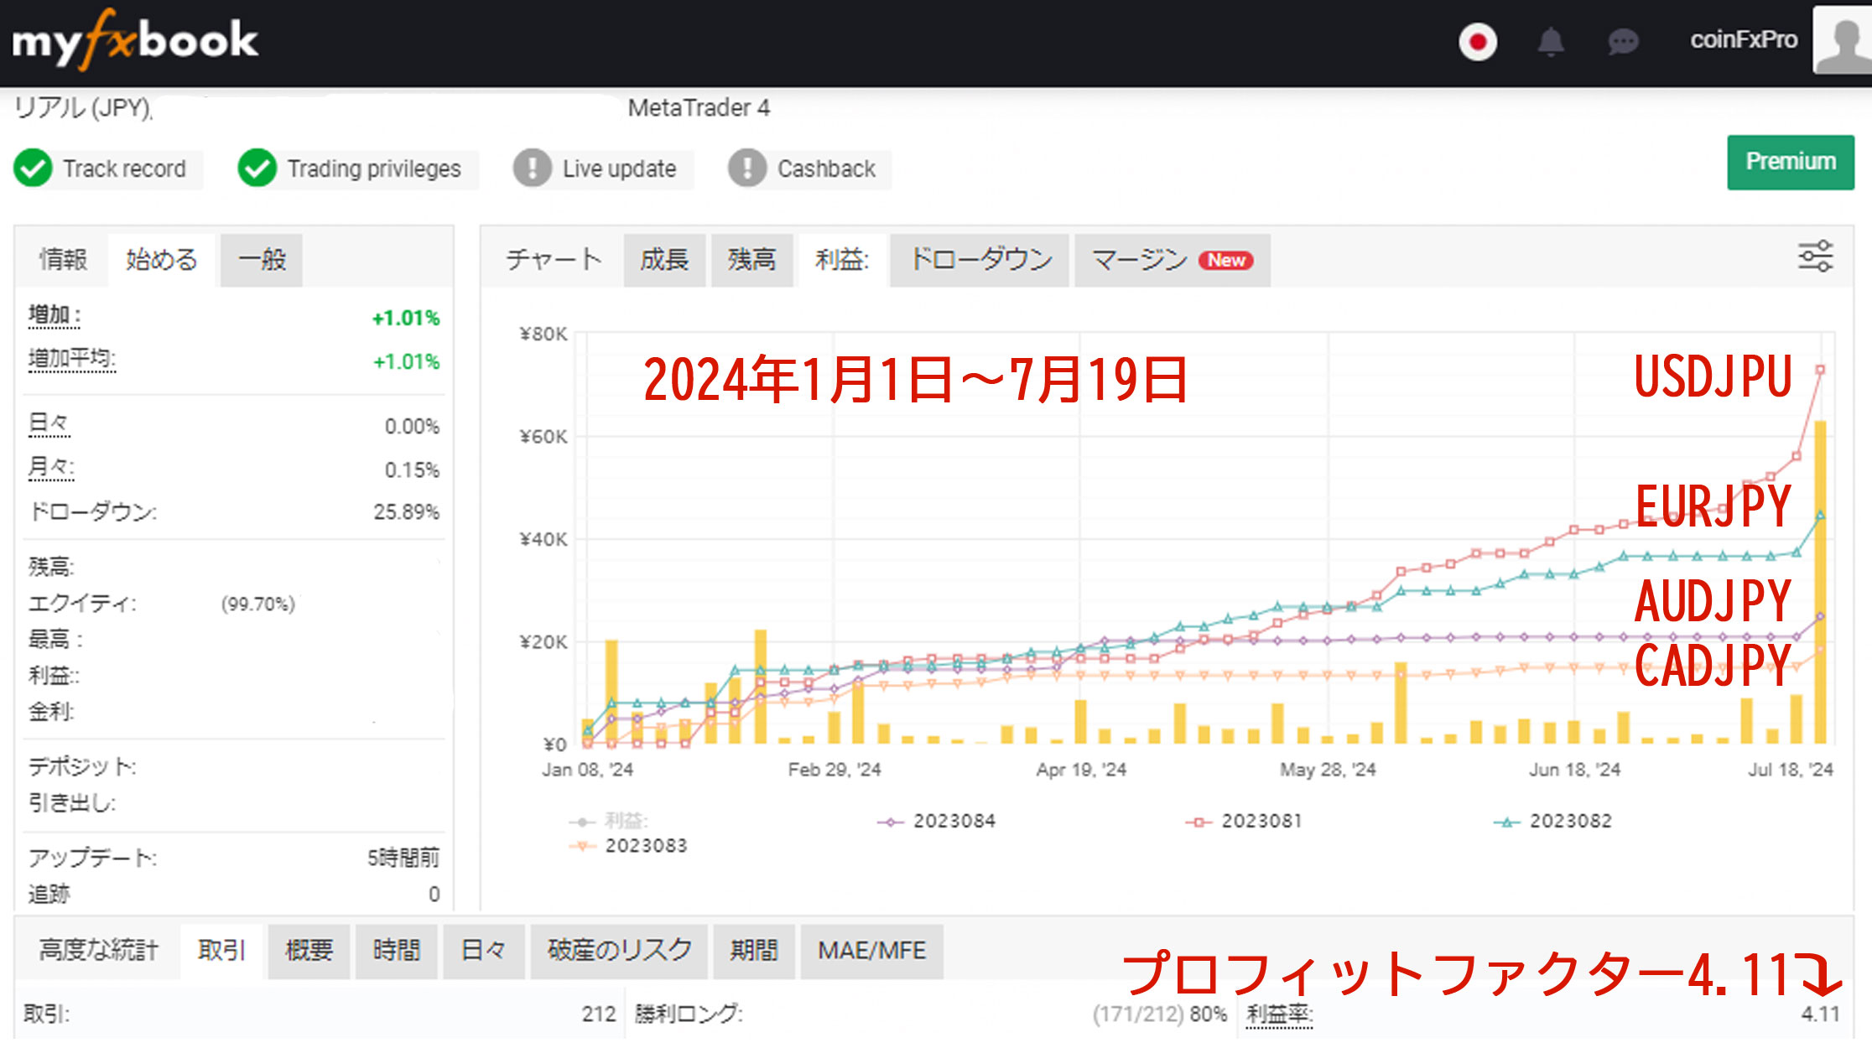Click the user profile avatar

1842,40
